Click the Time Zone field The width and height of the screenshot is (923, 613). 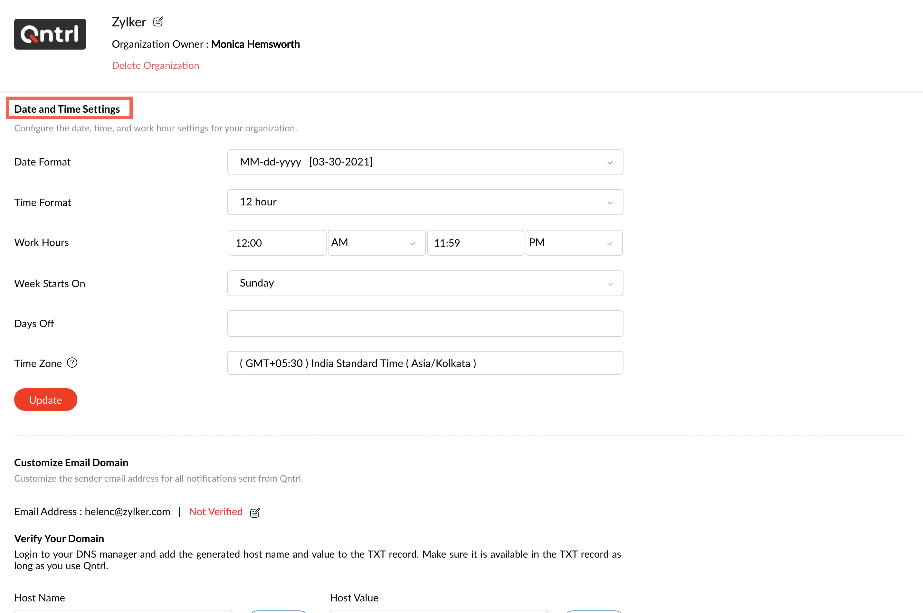[x=425, y=363]
